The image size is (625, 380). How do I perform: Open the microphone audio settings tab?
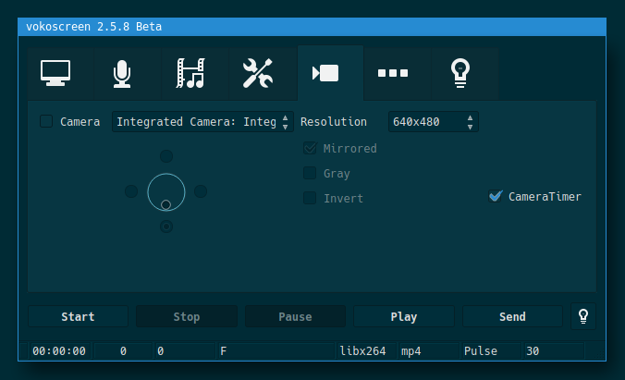[x=122, y=73]
